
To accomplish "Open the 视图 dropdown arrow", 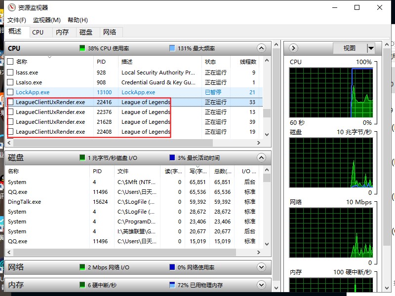I will point(371,48).
